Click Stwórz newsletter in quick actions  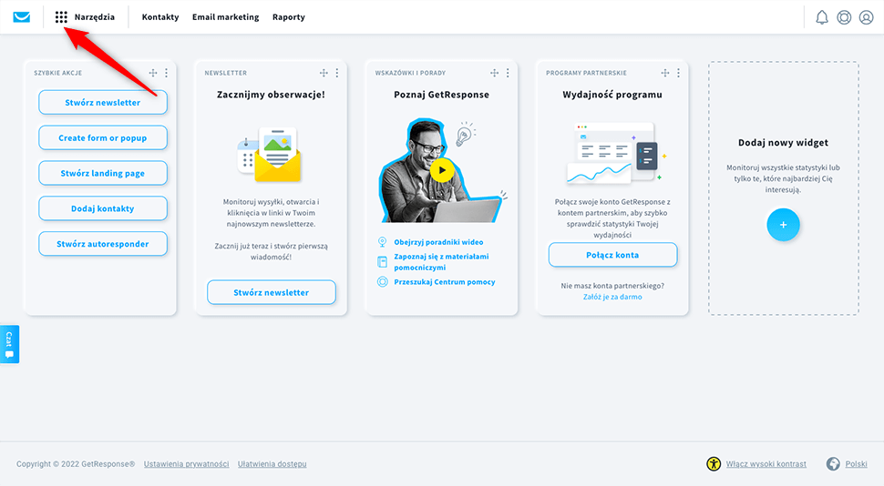click(103, 103)
